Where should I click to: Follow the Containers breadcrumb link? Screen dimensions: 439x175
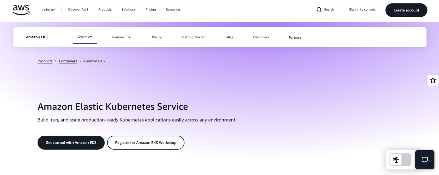tap(68, 61)
